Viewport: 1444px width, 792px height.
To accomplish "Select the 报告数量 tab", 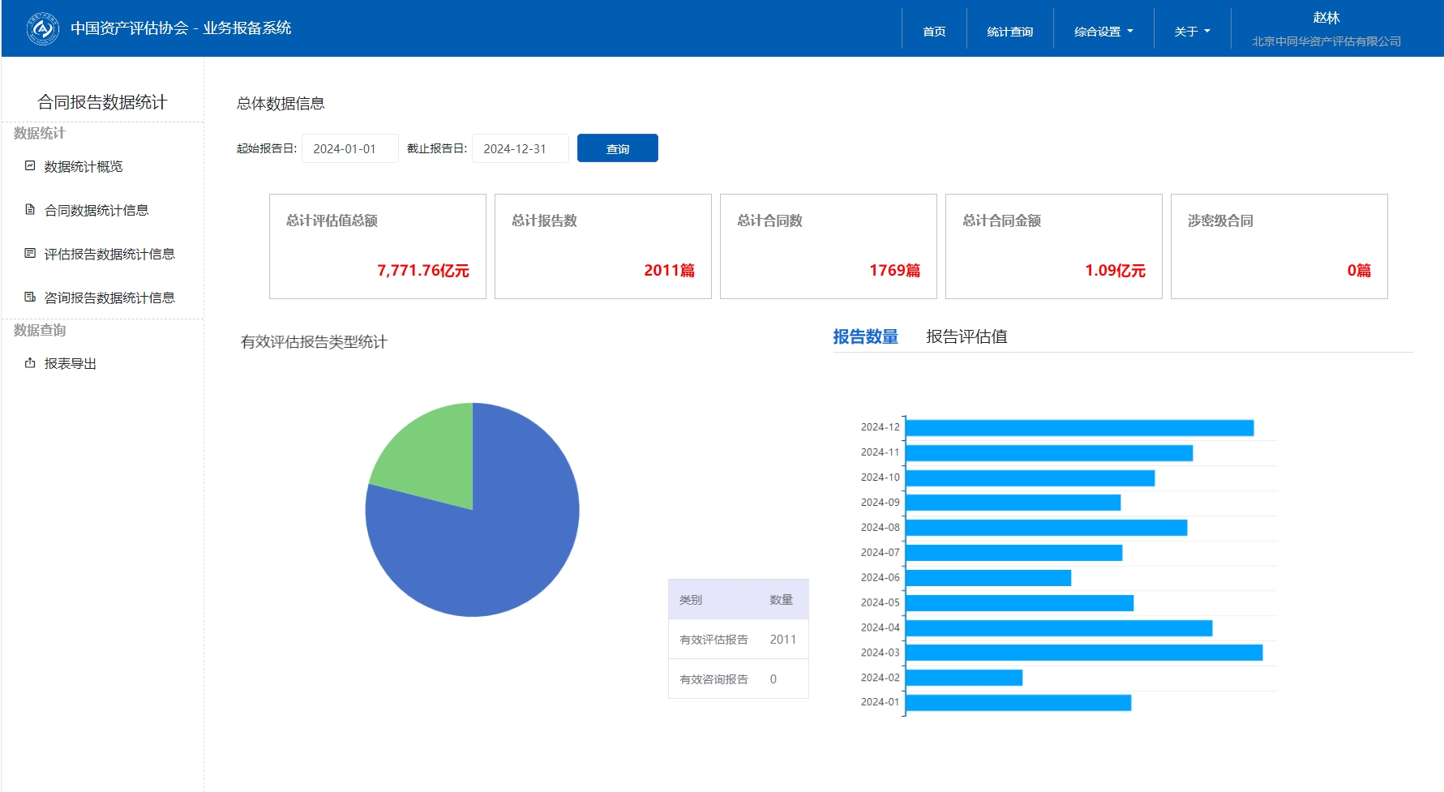I will coord(865,336).
